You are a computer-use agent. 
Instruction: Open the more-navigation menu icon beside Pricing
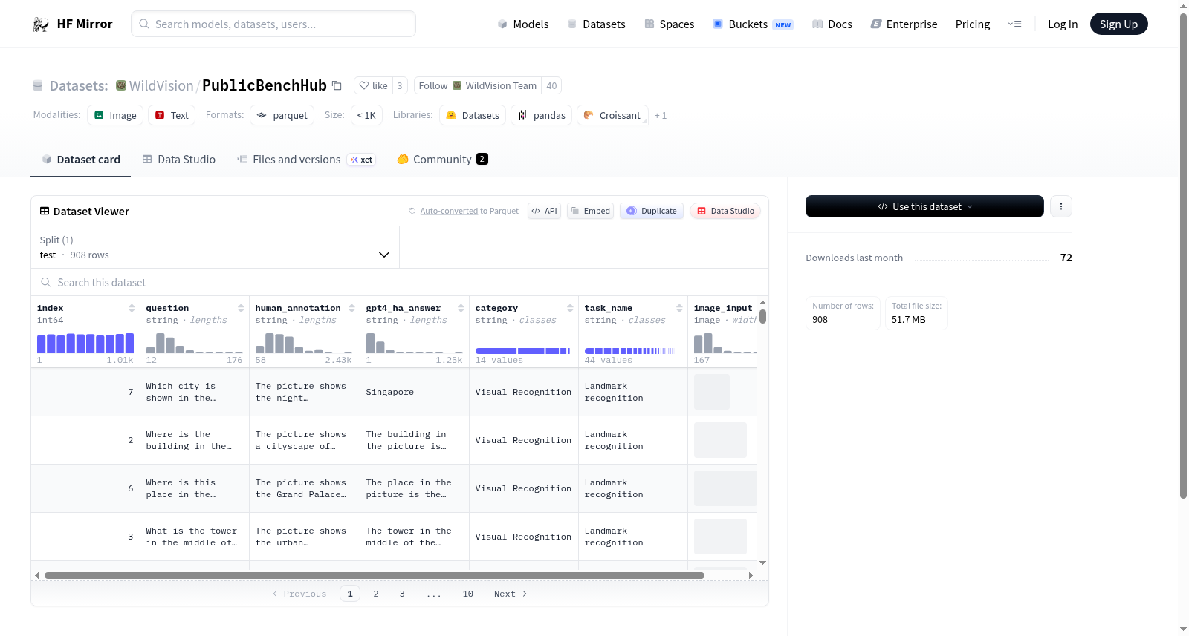[x=1014, y=24]
